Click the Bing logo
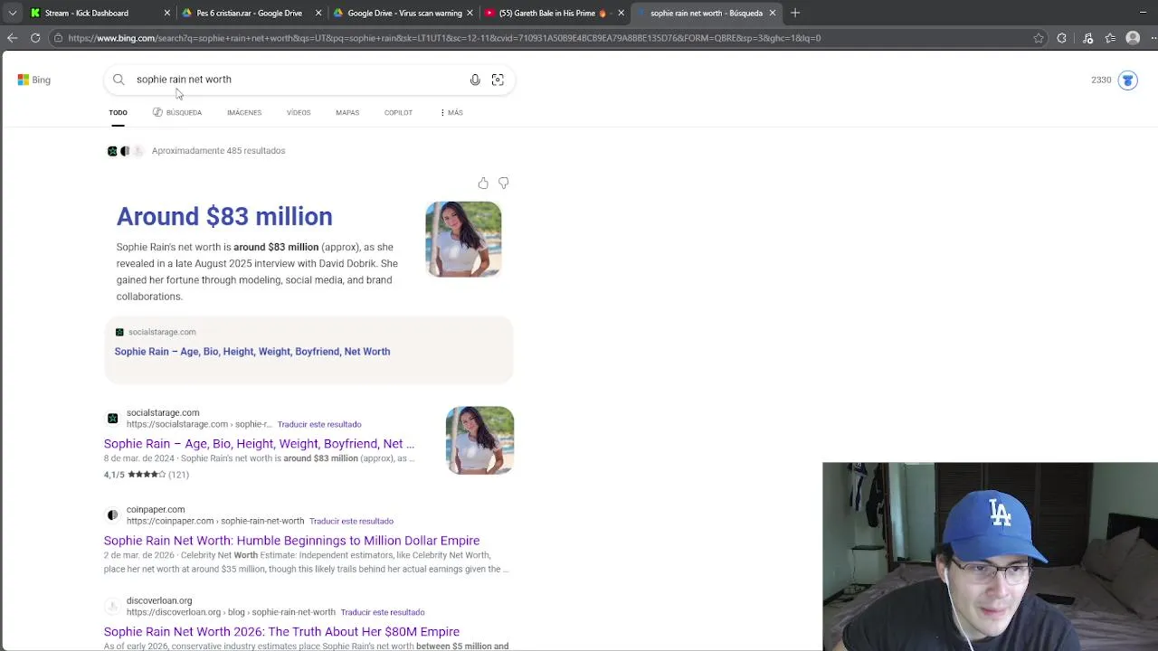Image resolution: width=1158 pixels, height=651 pixels. 33,80
